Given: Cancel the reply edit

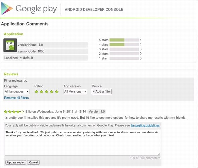Looking at the screenshot, I should tap(33, 162).
